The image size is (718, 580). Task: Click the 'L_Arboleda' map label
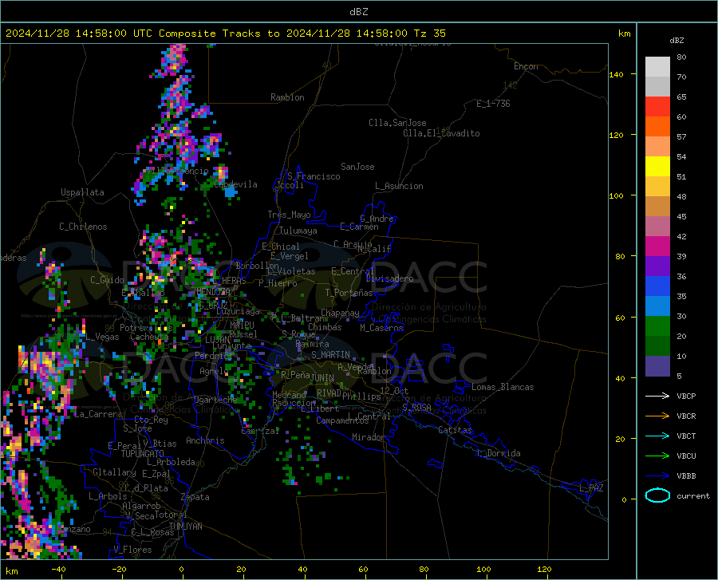click(171, 462)
